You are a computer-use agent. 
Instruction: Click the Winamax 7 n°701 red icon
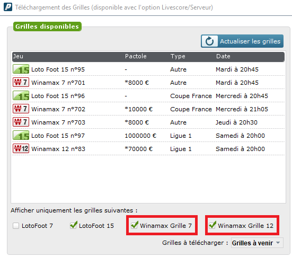click(21, 82)
